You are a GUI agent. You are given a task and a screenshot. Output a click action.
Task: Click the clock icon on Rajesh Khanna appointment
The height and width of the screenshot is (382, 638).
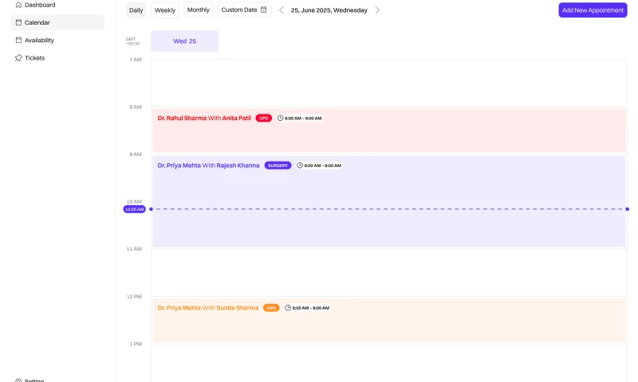(300, 166)
